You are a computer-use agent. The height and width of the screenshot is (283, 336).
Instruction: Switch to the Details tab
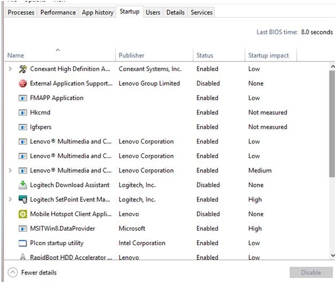(175, 12)
